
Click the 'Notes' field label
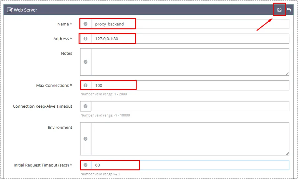[x=67, y=54]
